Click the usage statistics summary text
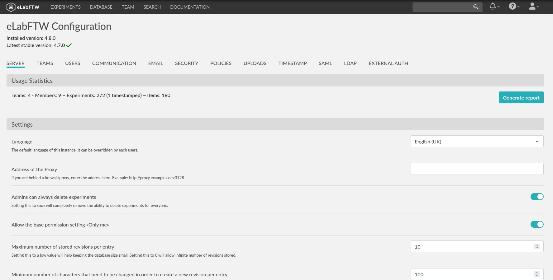The height and width of the screenshot is (280, 553). (x=91, y=95)
